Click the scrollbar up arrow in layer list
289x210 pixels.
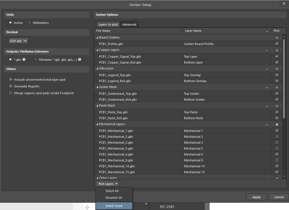(284, 37)
